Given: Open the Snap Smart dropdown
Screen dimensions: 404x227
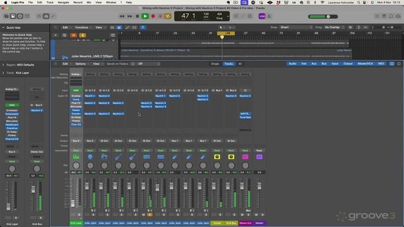Looking at the screenshot, I should 296,27.
